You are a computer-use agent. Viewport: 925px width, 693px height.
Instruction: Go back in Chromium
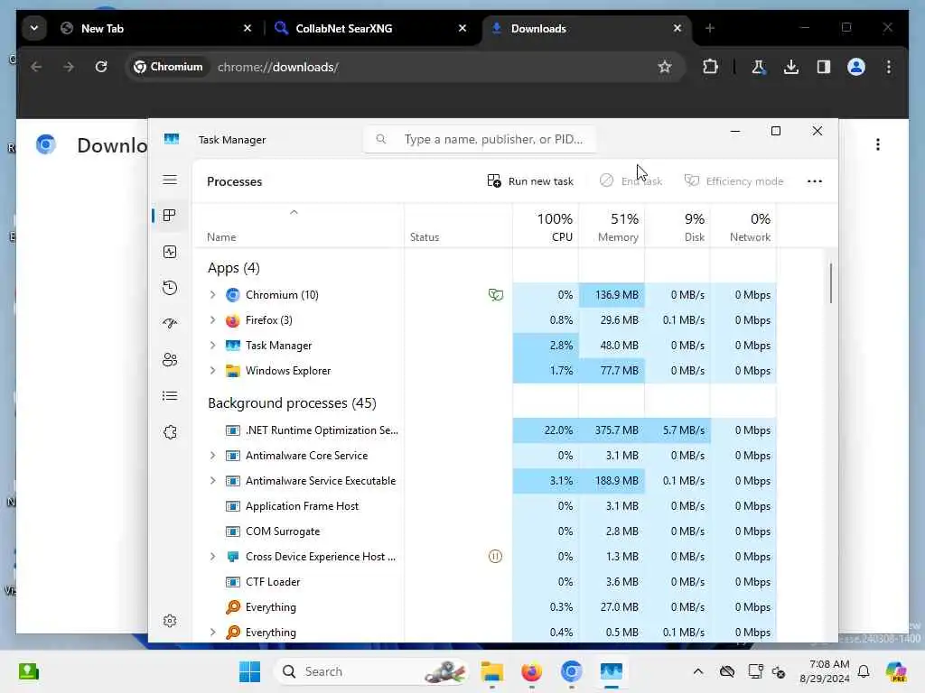[36, 67]
